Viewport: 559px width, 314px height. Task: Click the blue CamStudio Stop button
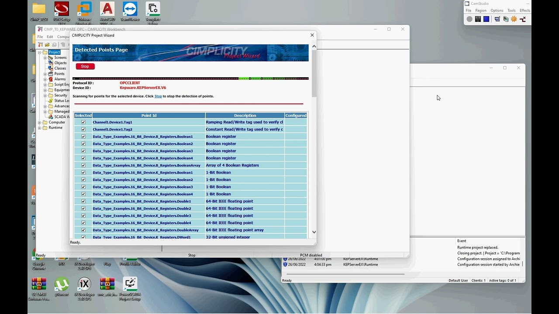(x=486, y=19)
